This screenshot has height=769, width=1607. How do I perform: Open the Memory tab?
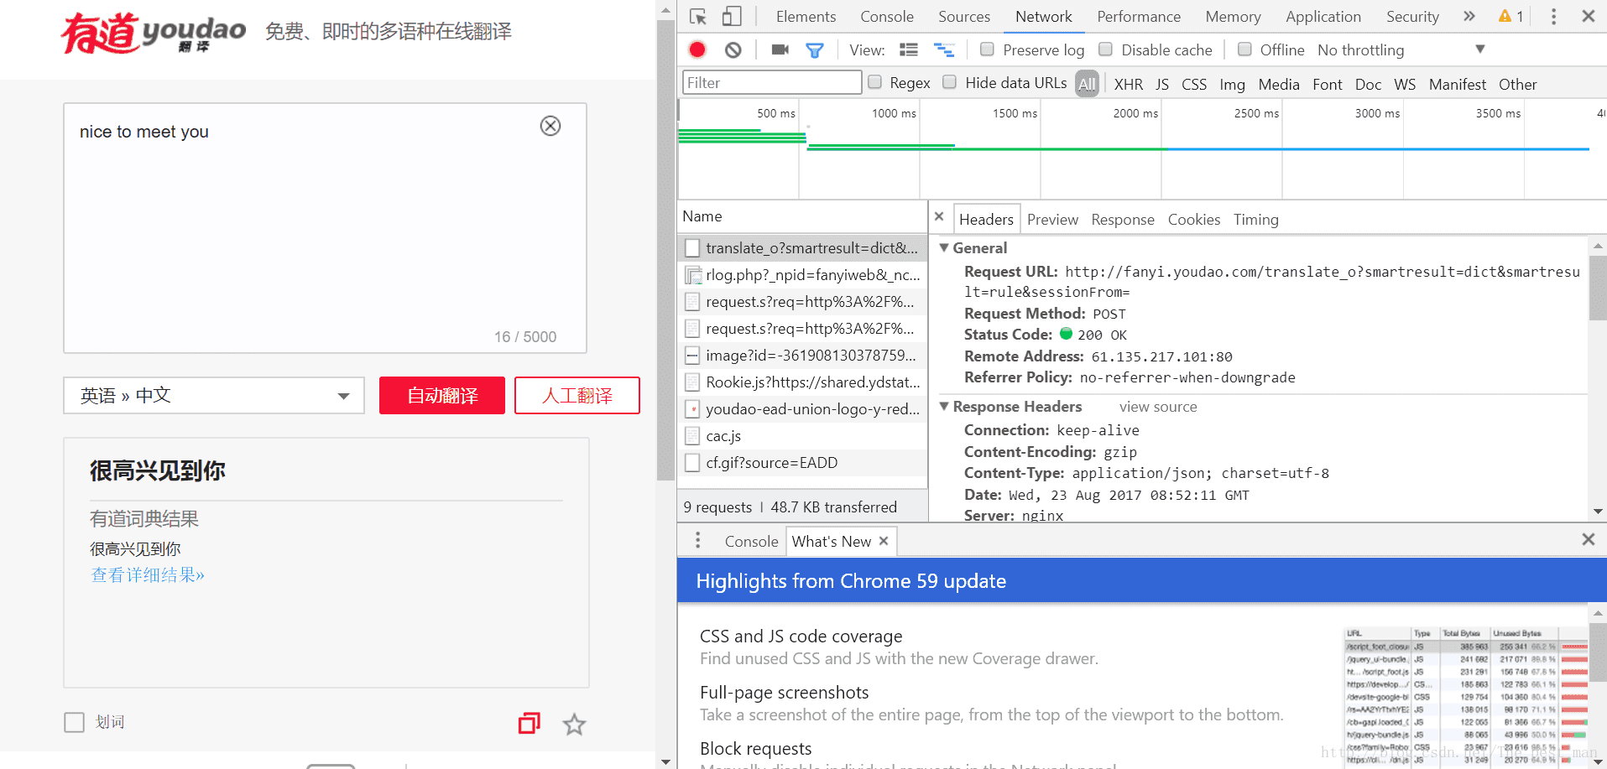coord(1233,17)
